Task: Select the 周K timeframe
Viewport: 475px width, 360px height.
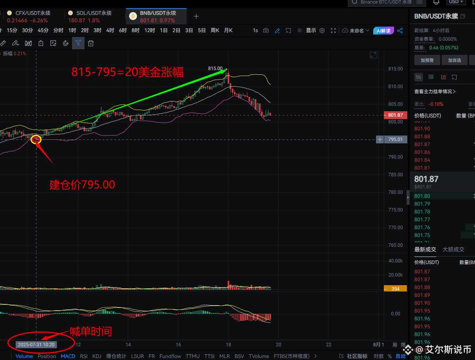Action: click(215, 31)
